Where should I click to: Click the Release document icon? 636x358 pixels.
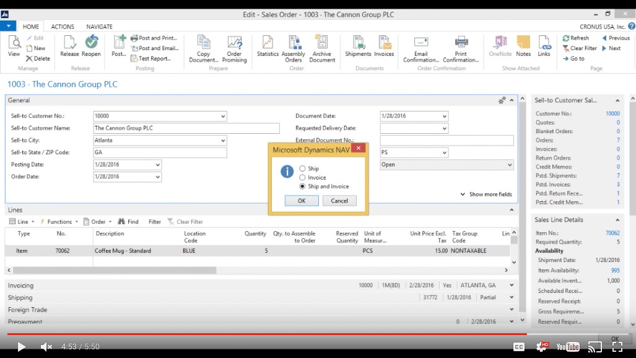coord(69,46)
